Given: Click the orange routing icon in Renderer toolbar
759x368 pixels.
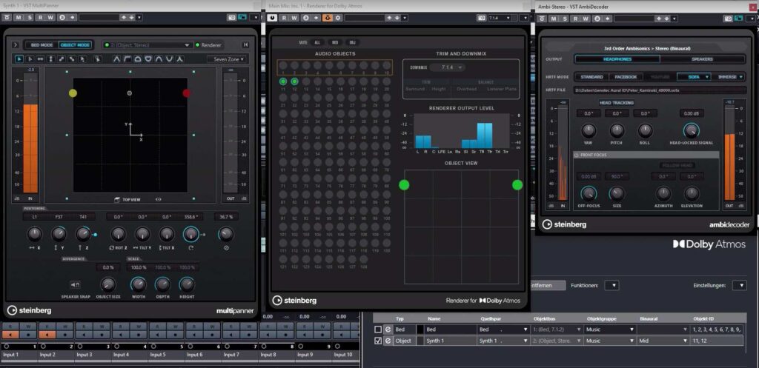Looking at the screenshot, I should click(x=327, y=18).
